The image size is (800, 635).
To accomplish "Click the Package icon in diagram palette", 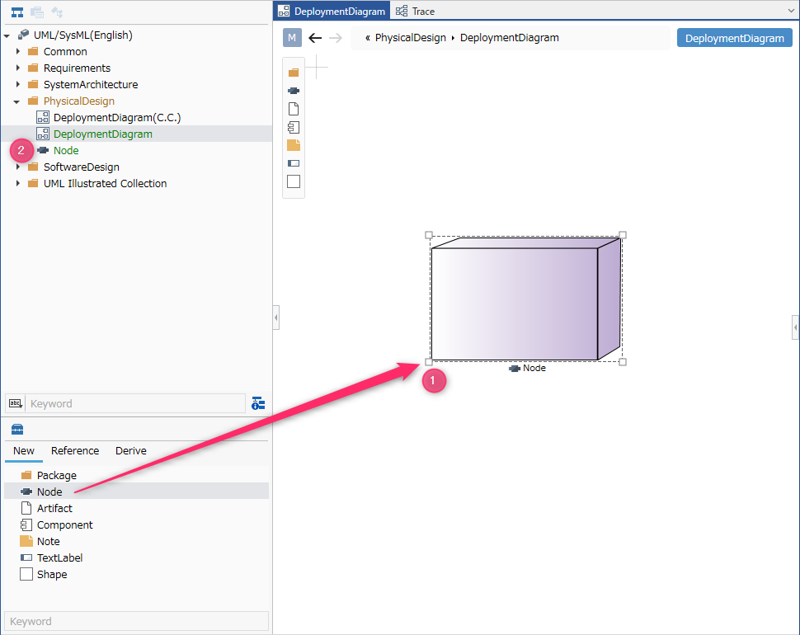I will (x=294, y=73).
